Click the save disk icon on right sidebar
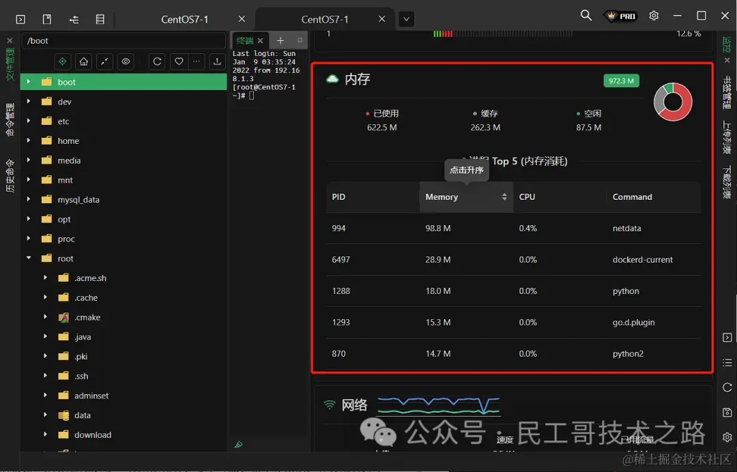This screenshot has width=737, height=472. pos(727,413)
